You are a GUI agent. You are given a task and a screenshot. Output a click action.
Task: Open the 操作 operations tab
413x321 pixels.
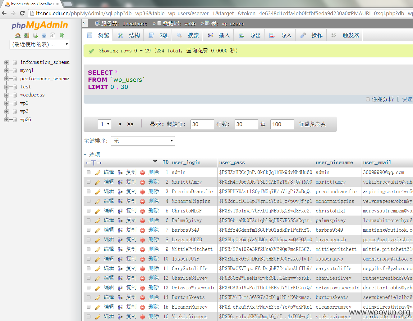pos(312,35)
